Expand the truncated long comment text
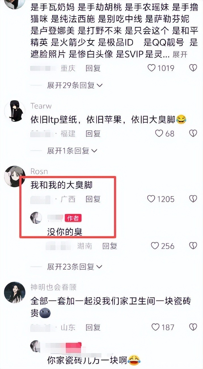Screen dimensions: 203x369 (x=180, y=54)
